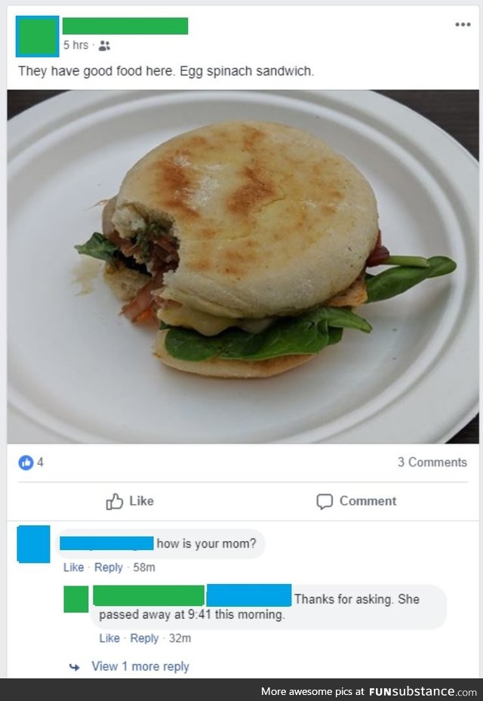483x701 pixels.
Task: Expand View 1 more reply
Action: tap(140, 666)
